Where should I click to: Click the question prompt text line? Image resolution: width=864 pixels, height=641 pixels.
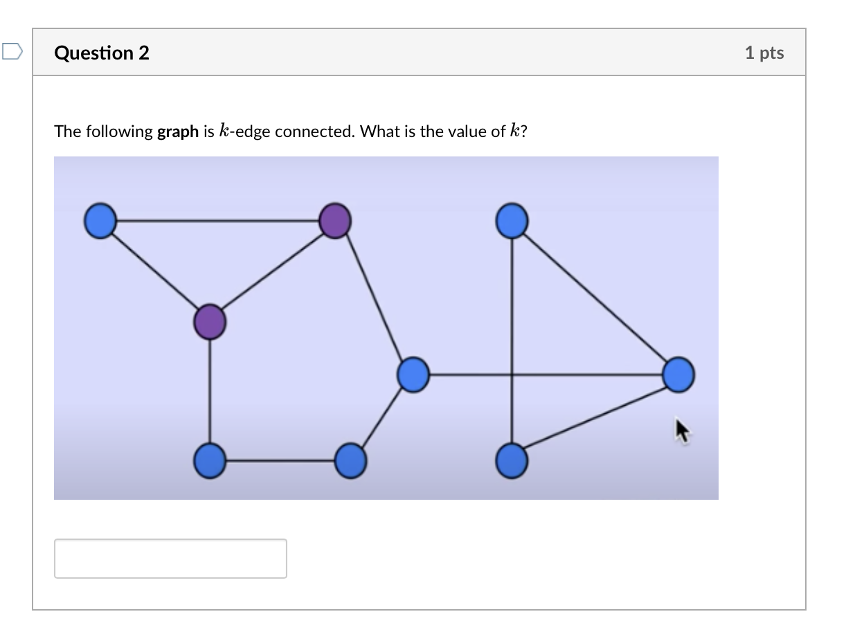291,131
